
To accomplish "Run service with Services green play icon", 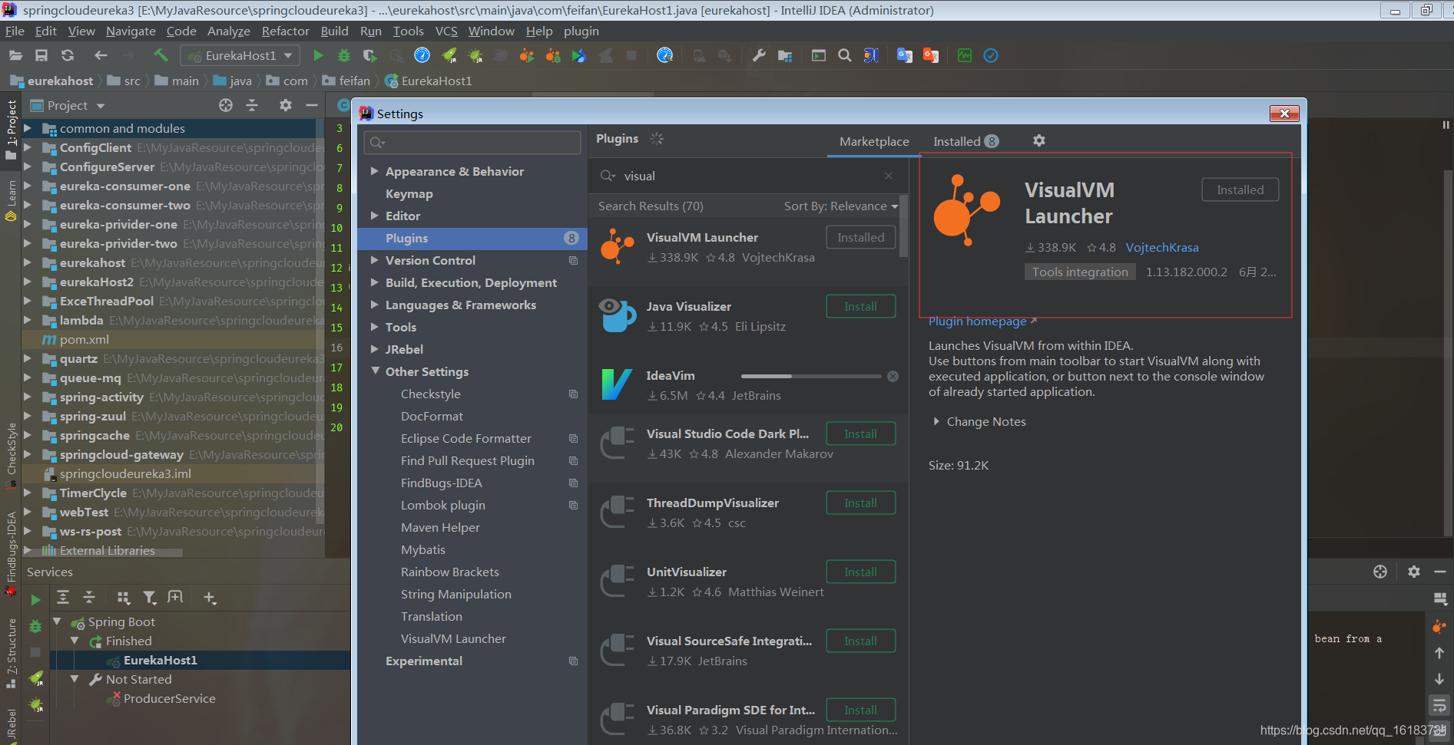I will [x=35, y=600].
